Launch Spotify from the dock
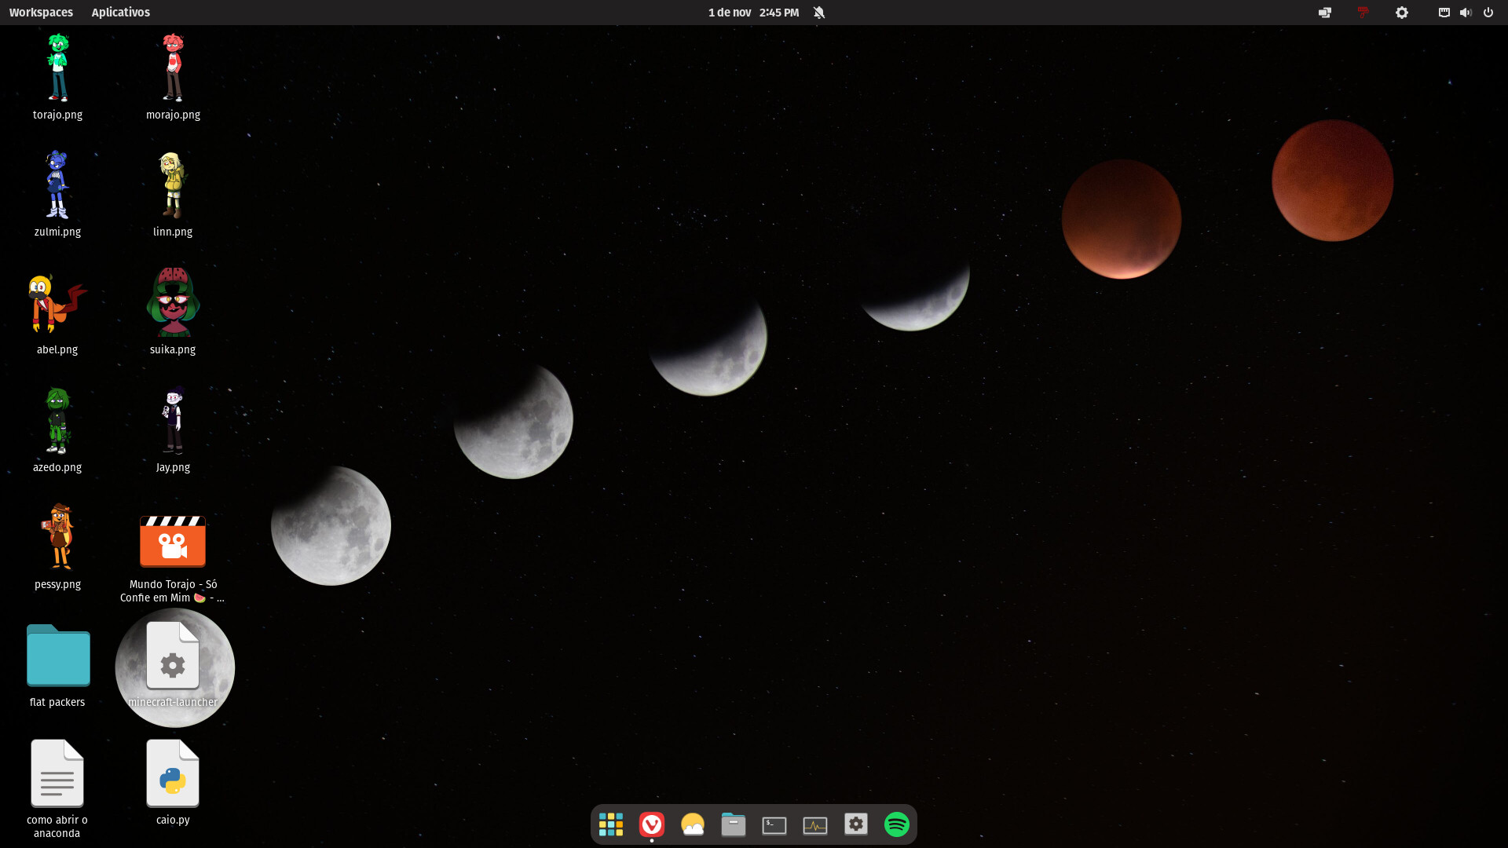Screen dimensions: 1508x848 pyautogui.click(x=896, y=824)
